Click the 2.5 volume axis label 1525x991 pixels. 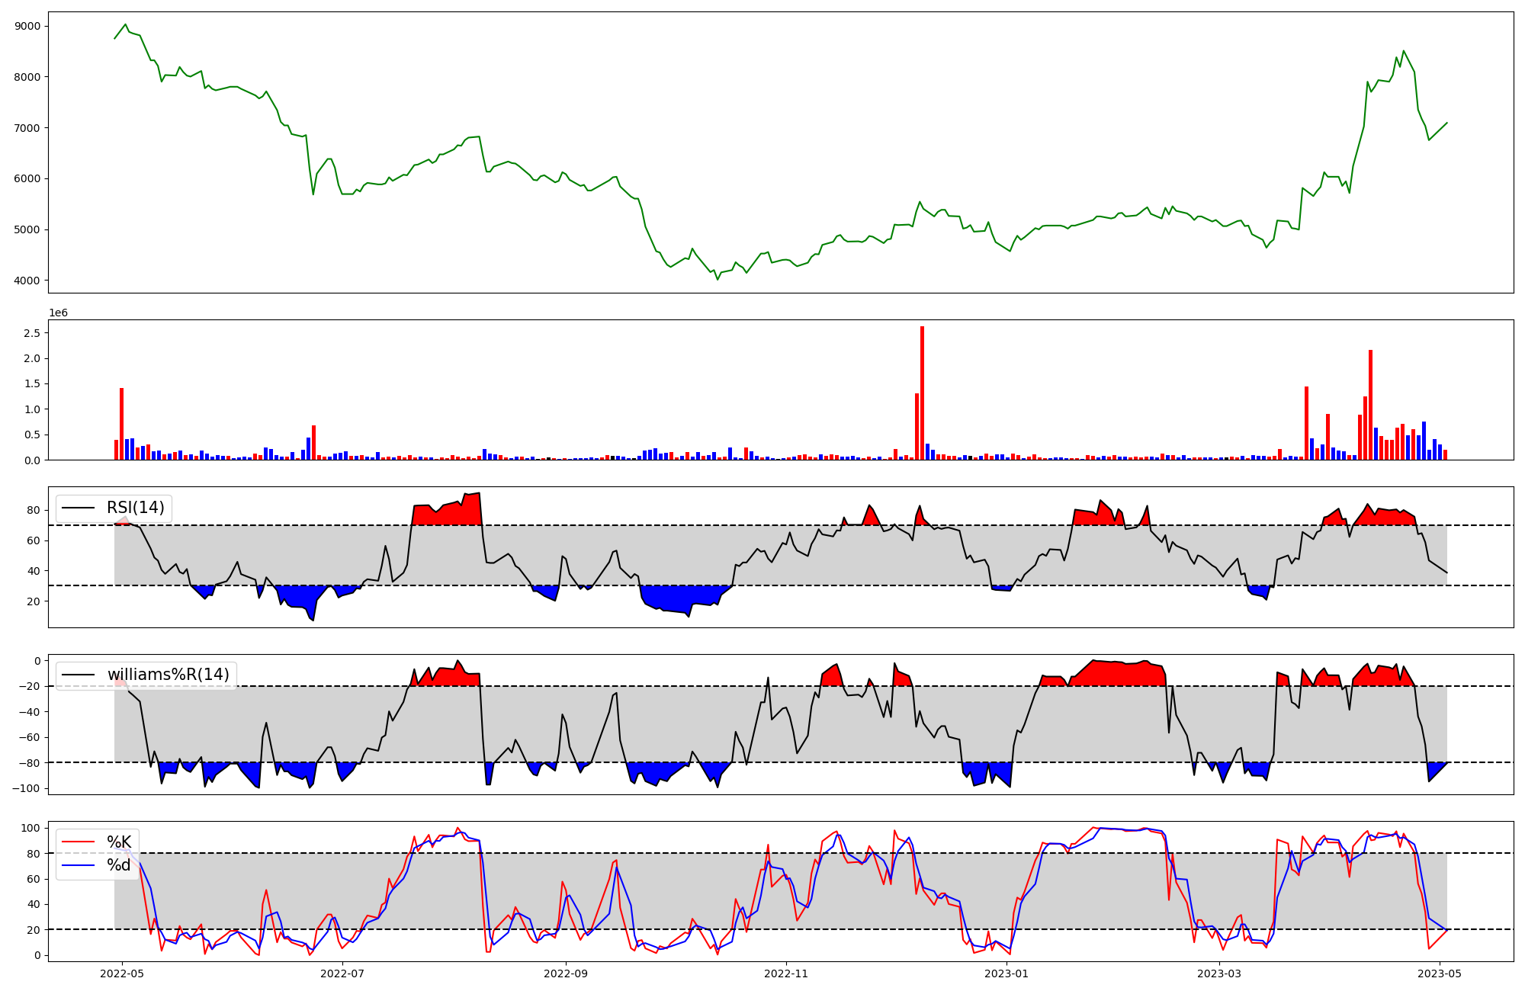click(x=32, y=333)
